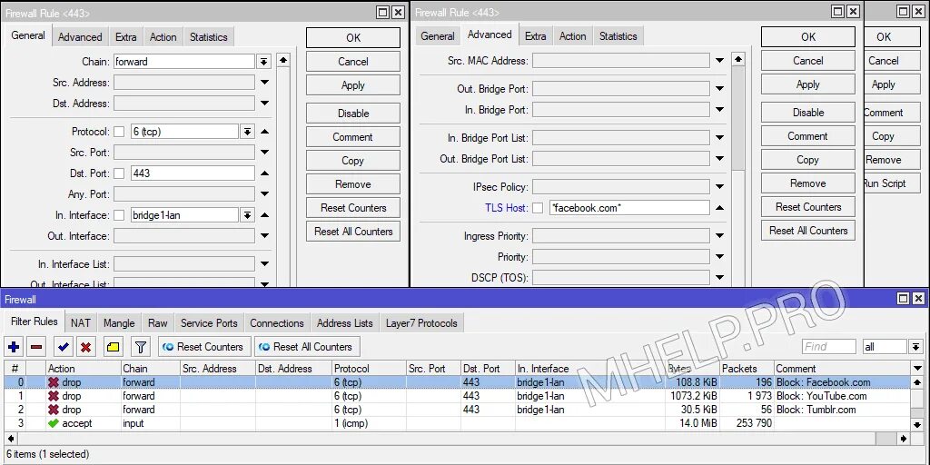This screenshot has height=465, width=930.
Task: Toggle TLS Host invert checkbox
Action: 538,208
